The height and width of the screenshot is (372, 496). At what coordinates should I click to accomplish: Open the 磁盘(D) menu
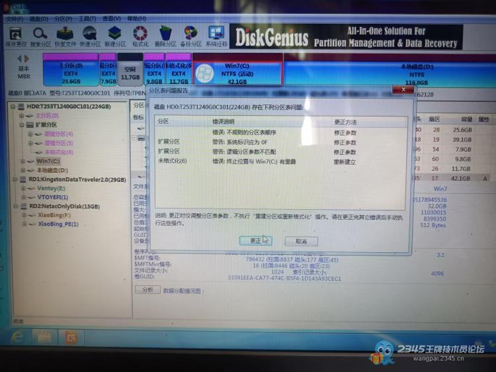pos(39,19)
